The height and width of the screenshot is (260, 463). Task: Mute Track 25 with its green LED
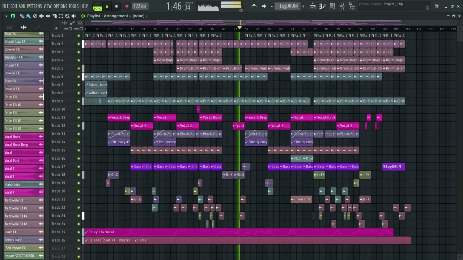(78, 232)
